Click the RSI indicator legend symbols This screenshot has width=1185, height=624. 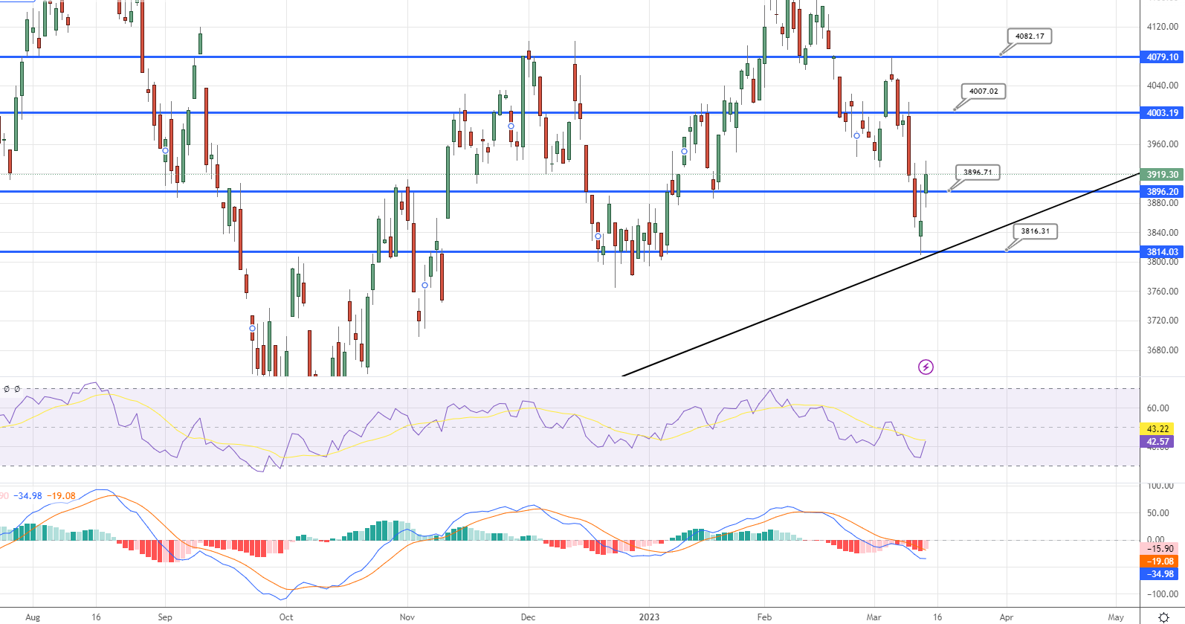tap(12, 389)
